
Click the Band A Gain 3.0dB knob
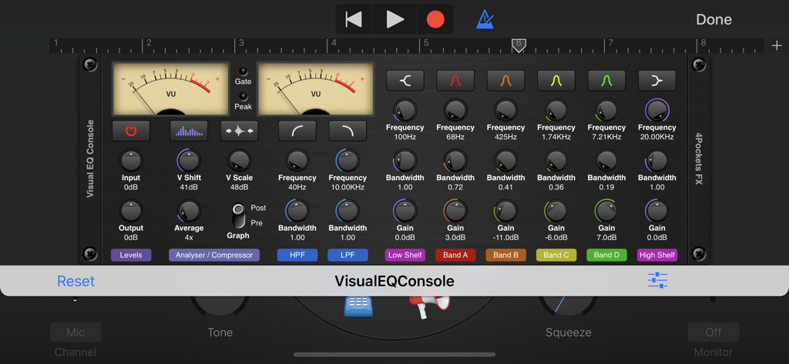pos(455,211)
